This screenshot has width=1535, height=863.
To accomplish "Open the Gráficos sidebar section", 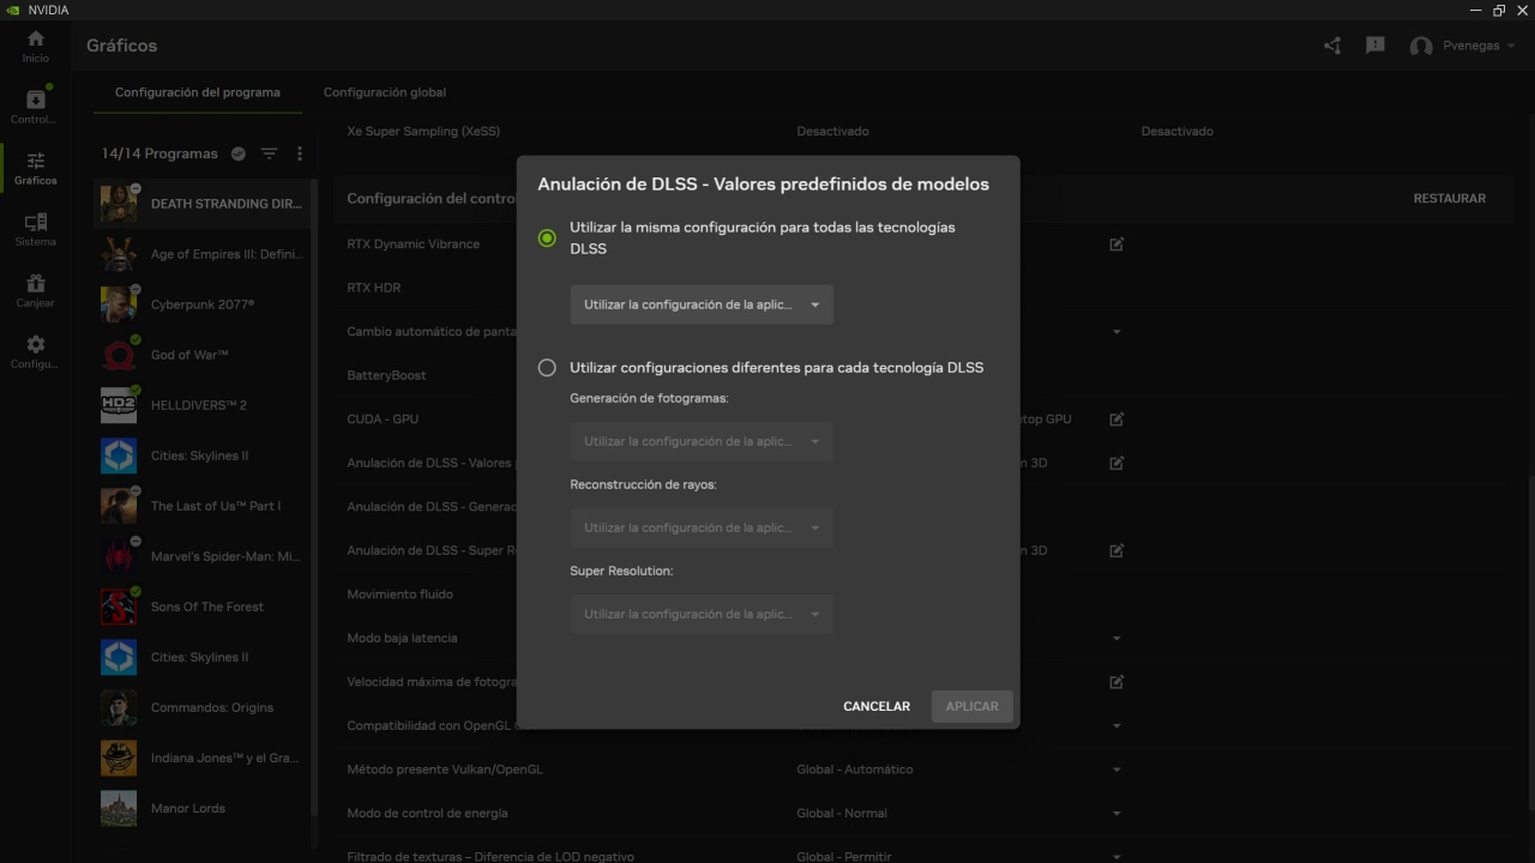I will pos(35,169).
